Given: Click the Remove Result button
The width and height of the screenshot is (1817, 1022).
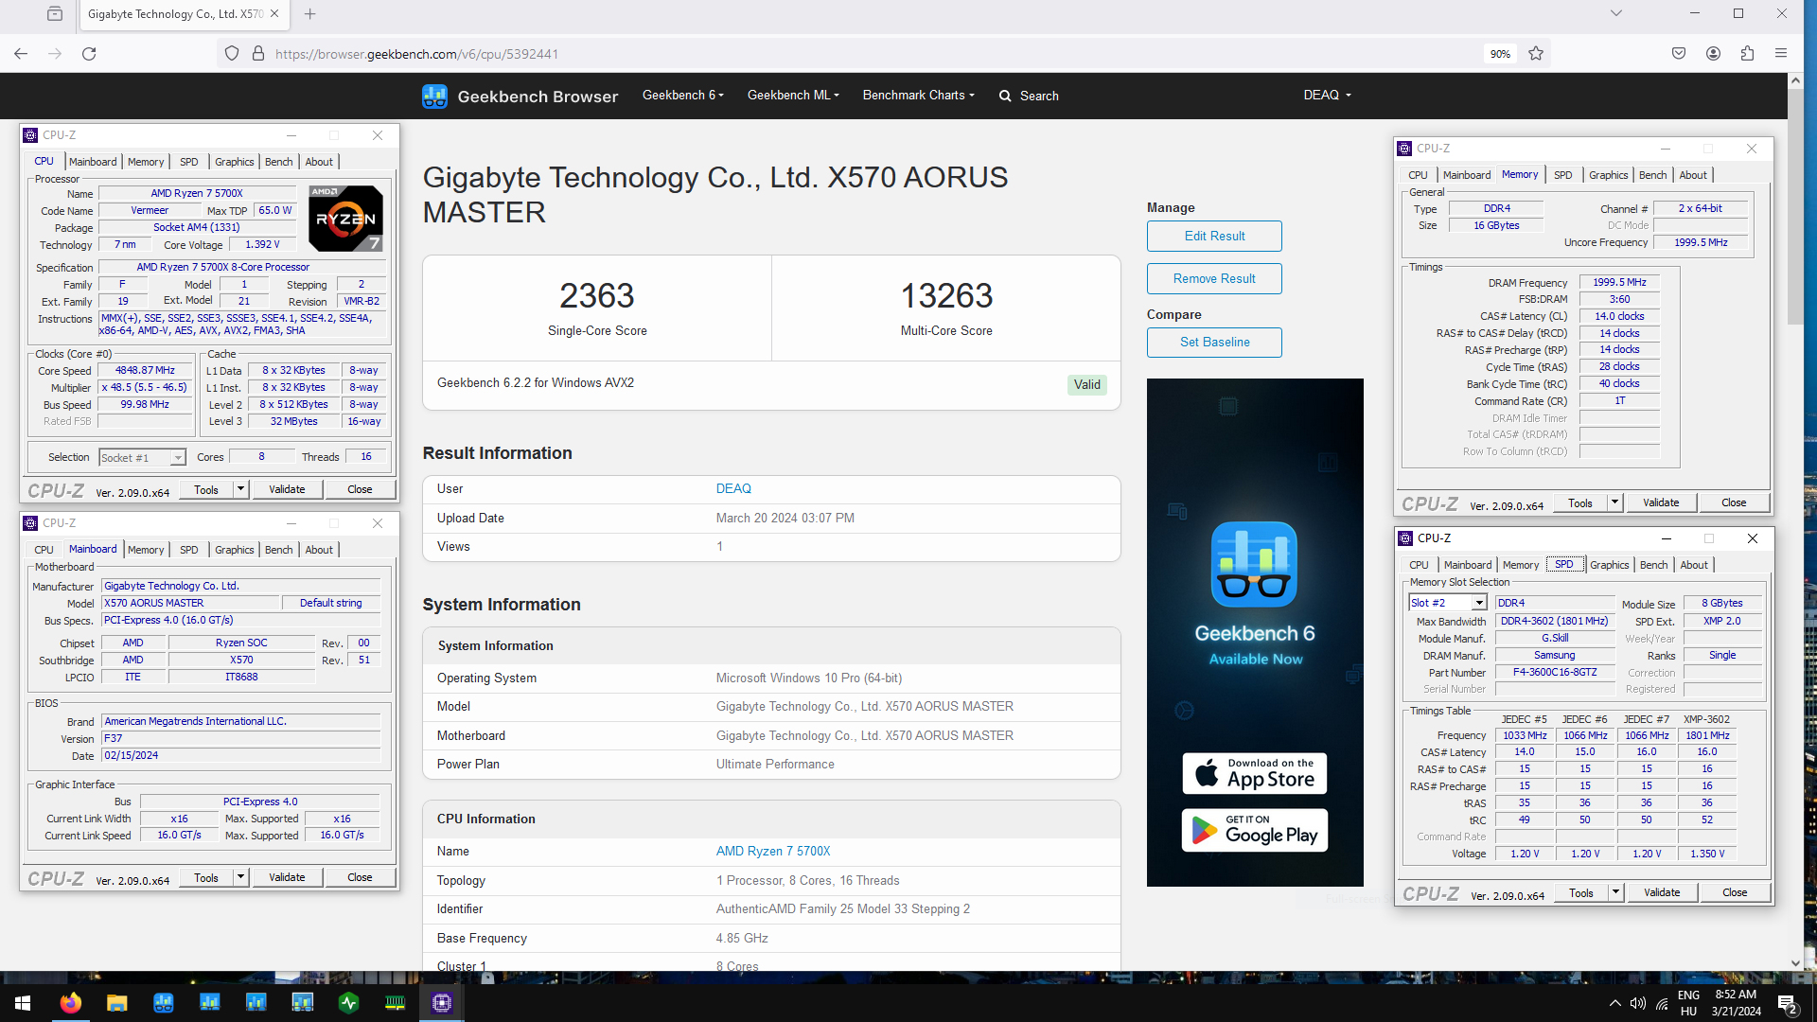Looking at the screenshot, I should click(x=1214, y=279).
